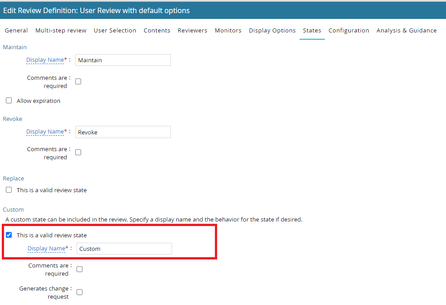The width and height of the screenshot is (446, 305).
Task: Switch to the Multi-step review tab
Action: tap(61, 31)
